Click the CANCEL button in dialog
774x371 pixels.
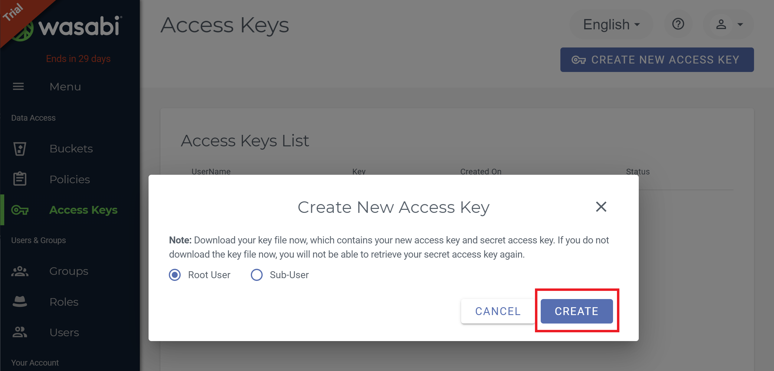(x=498, y=311)
